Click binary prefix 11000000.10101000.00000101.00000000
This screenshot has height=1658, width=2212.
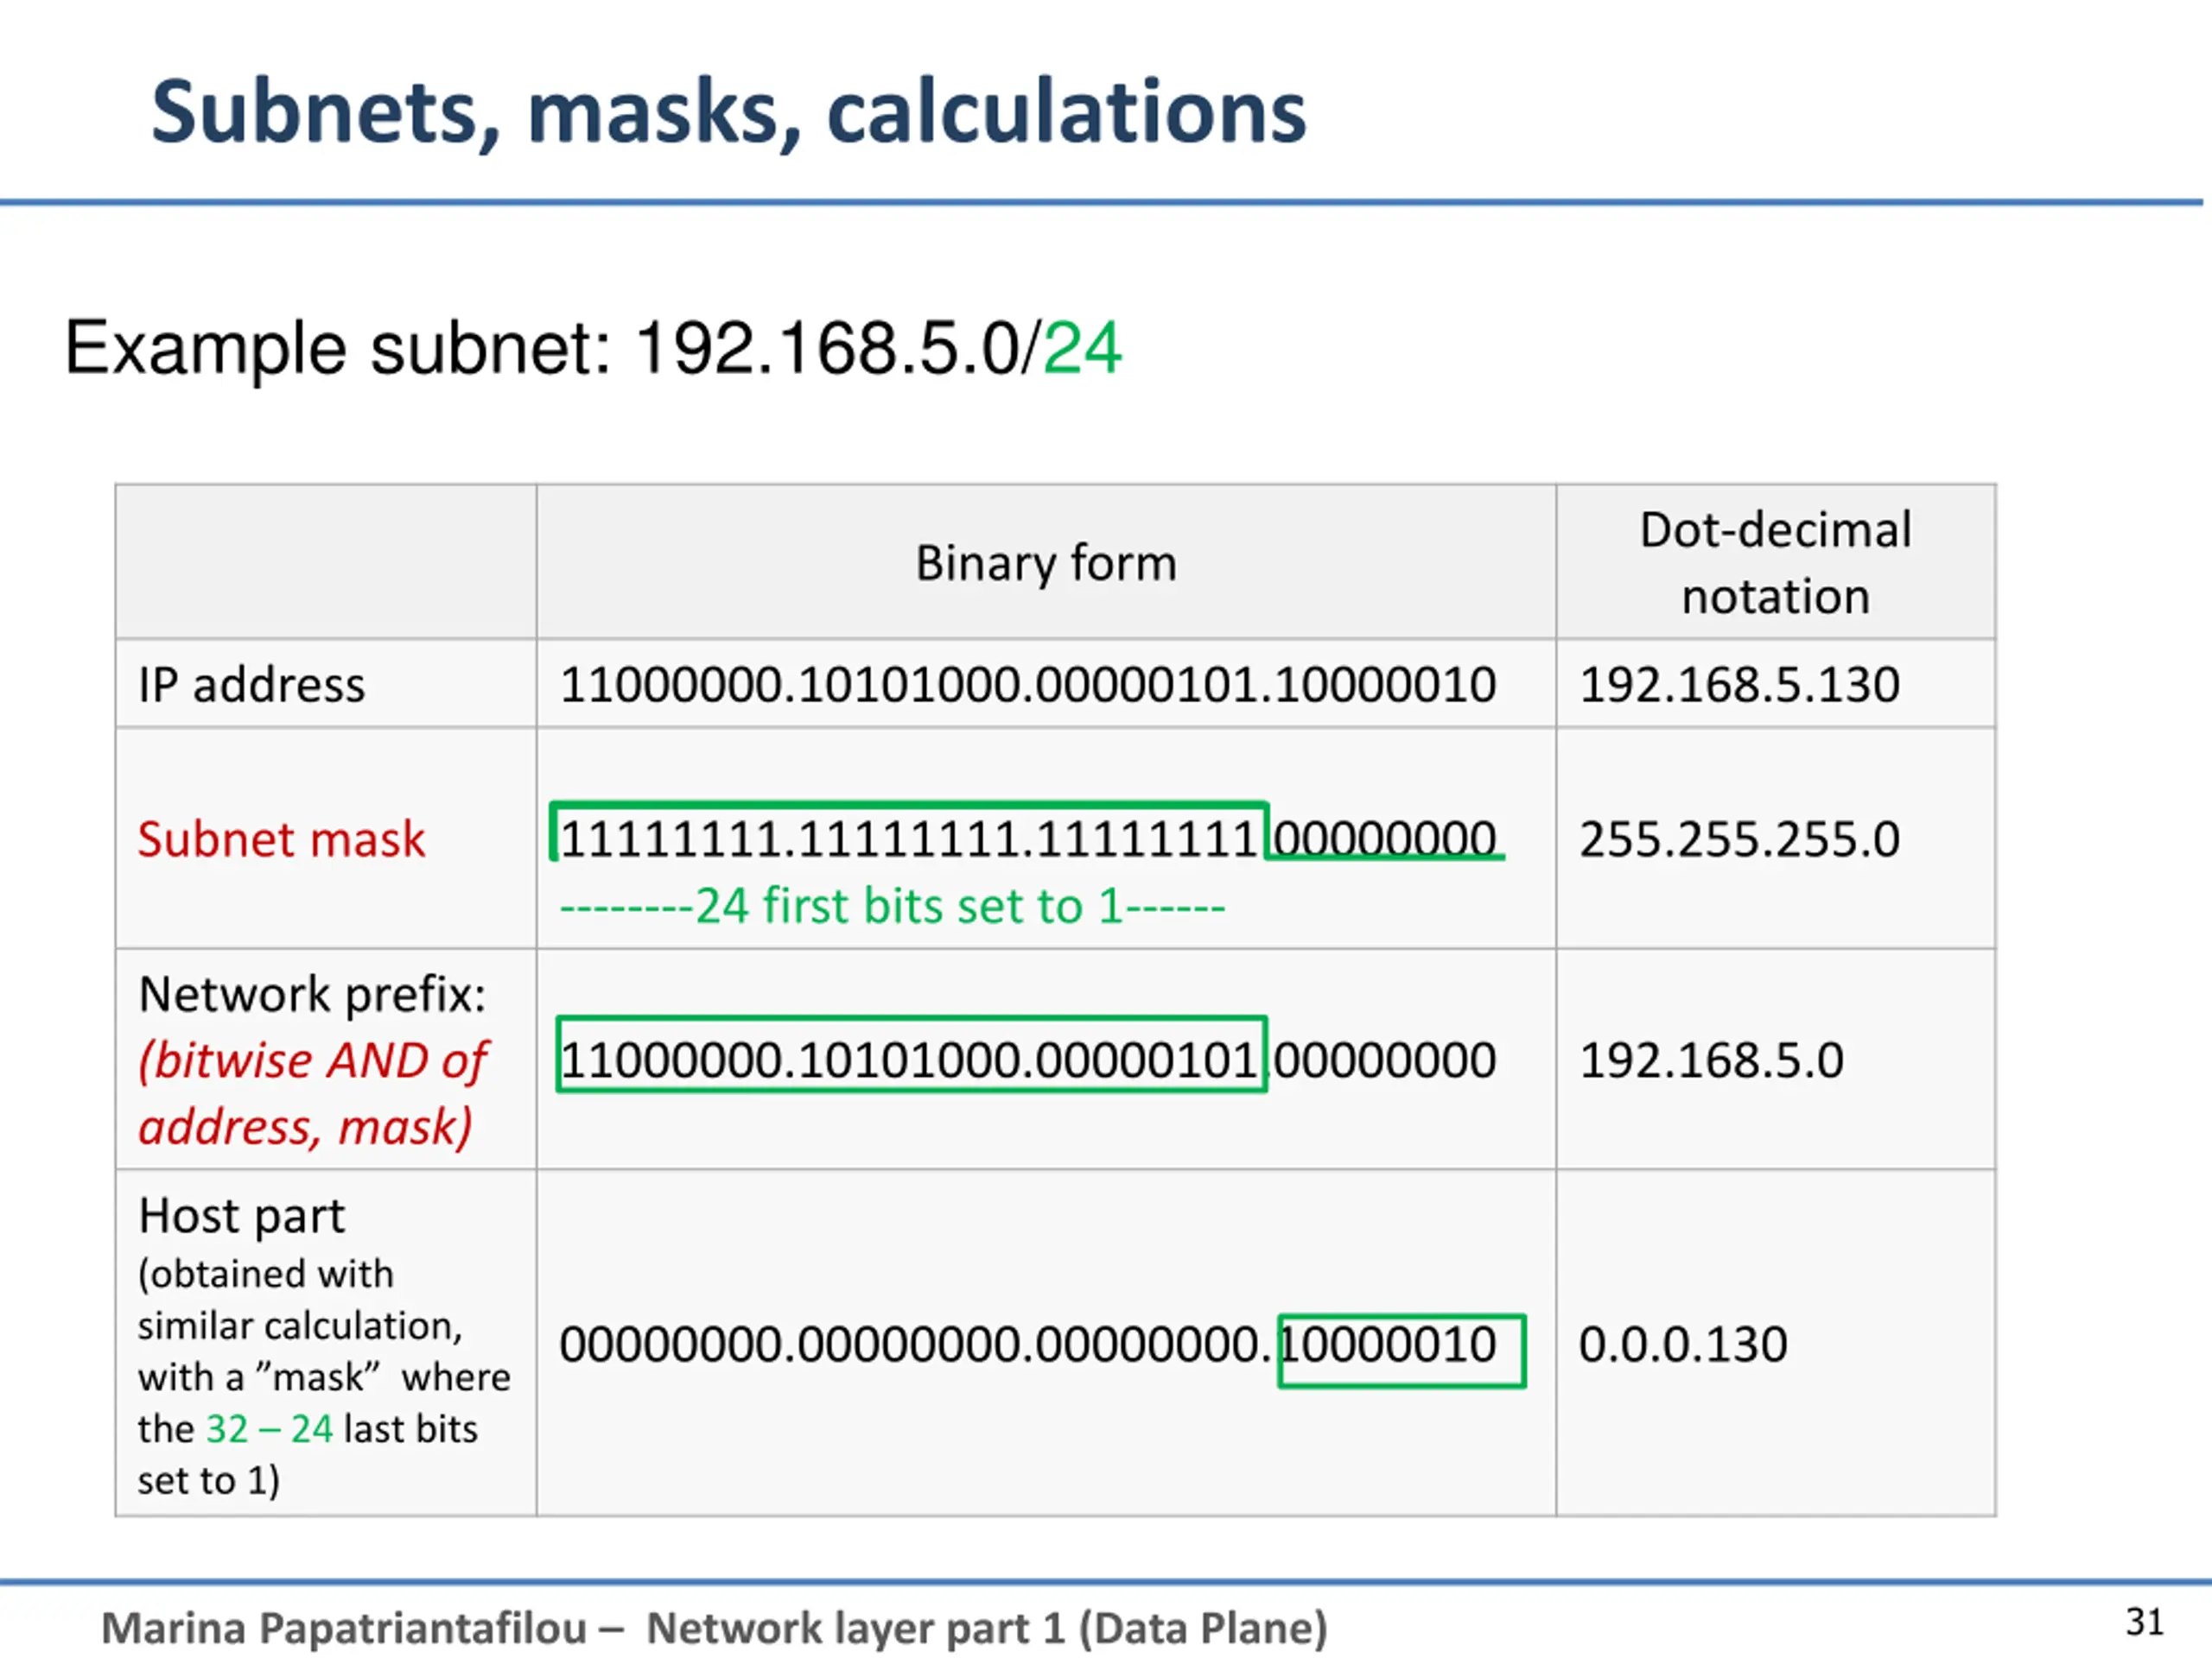(1028, 1060)
